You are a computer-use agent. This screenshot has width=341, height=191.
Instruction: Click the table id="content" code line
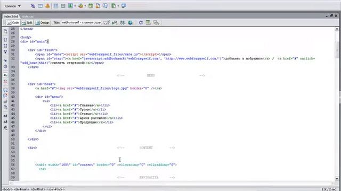106,165
